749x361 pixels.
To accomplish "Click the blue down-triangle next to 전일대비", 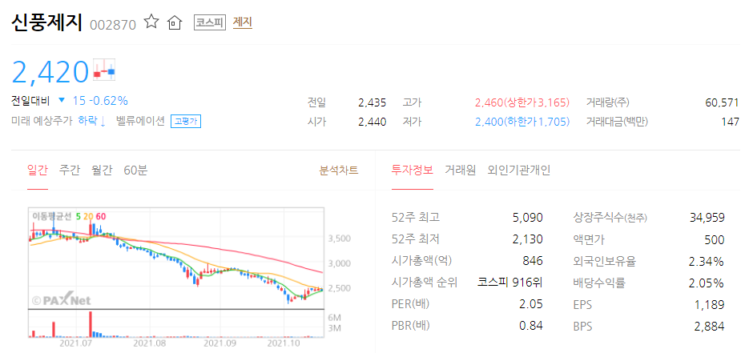I will coord(61,101).
